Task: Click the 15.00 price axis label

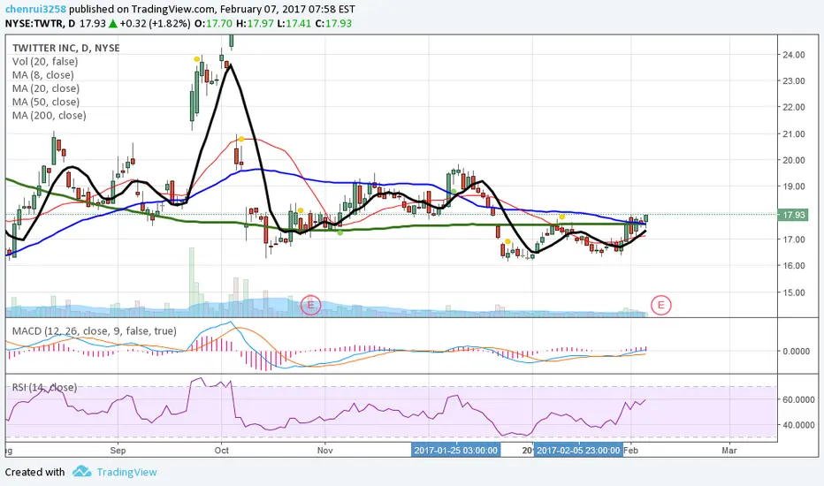Action: tap(794, 292)
